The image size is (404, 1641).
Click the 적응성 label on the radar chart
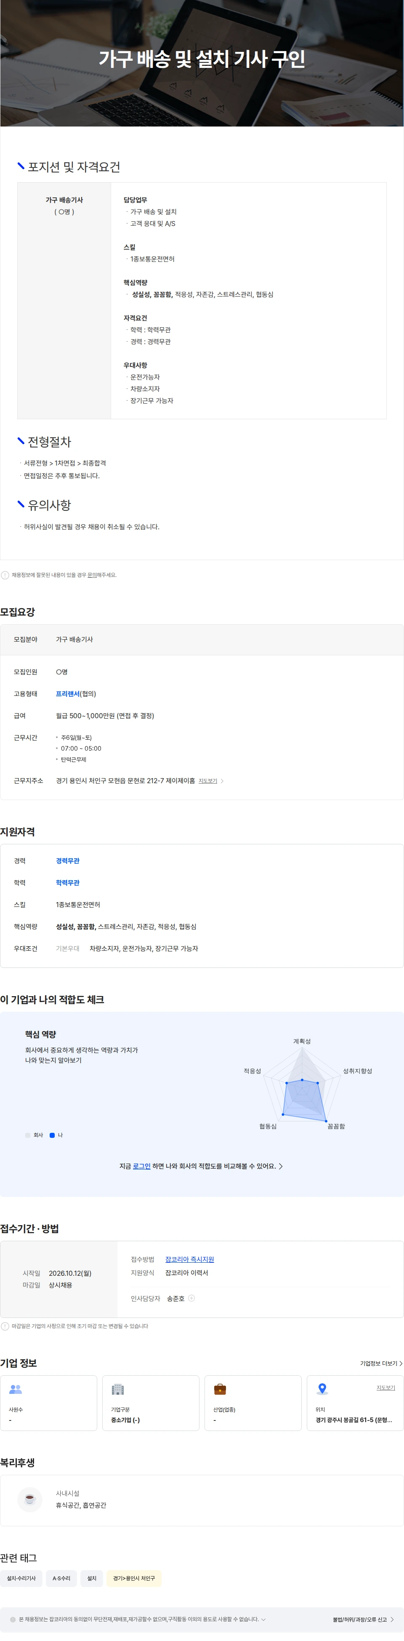point(252,1071)
